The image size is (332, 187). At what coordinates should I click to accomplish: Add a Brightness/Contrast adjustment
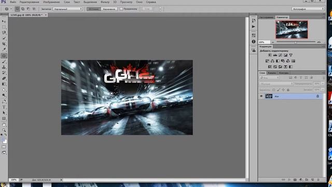pyautogui.click(x=270, y=55)
